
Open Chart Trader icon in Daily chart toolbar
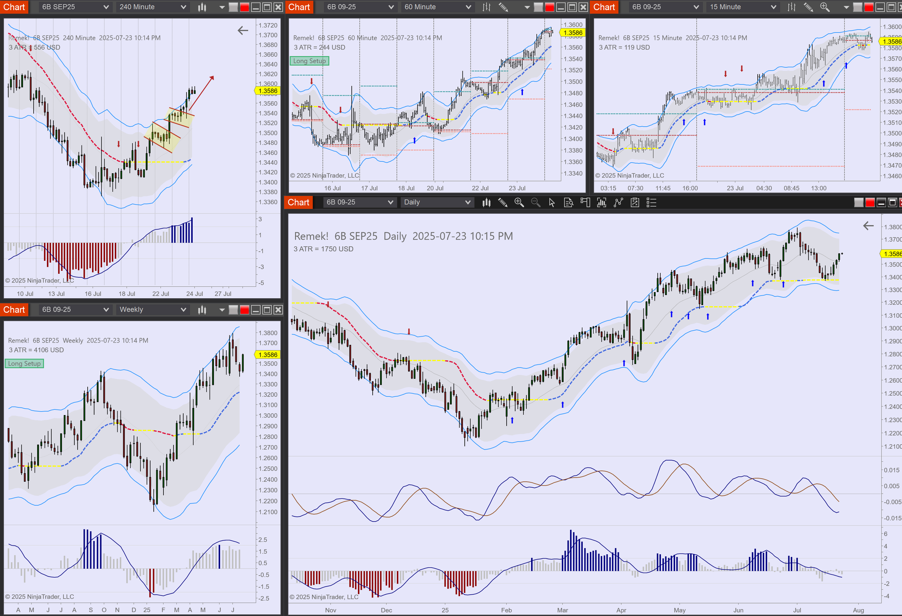coord(585,202)
